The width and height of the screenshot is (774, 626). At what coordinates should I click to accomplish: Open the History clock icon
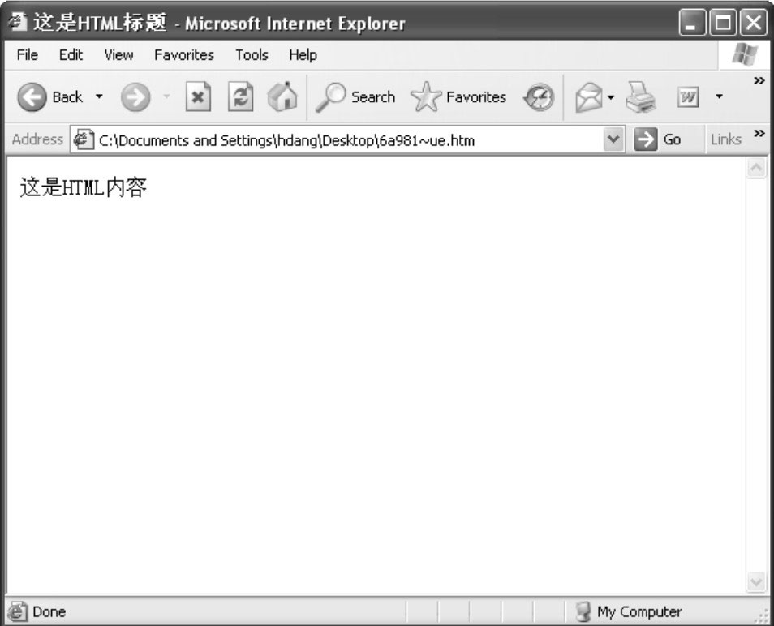point(539,97)
